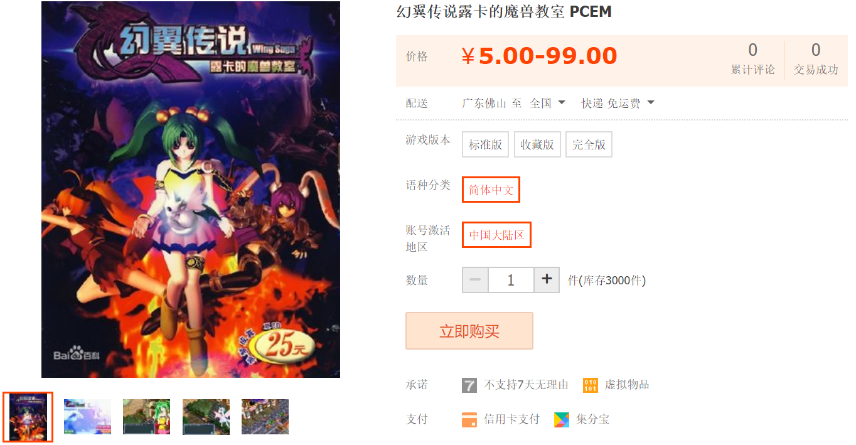Show the last gameplay screenshot thumbnail

(265, 417)
